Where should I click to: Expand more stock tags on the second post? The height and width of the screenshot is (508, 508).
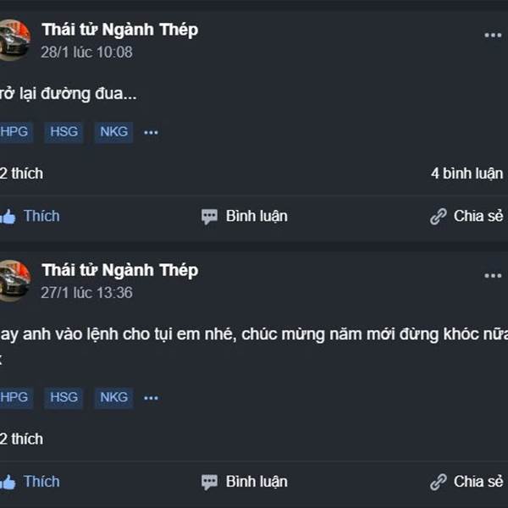pyautogui.click(x=151, y=398)
